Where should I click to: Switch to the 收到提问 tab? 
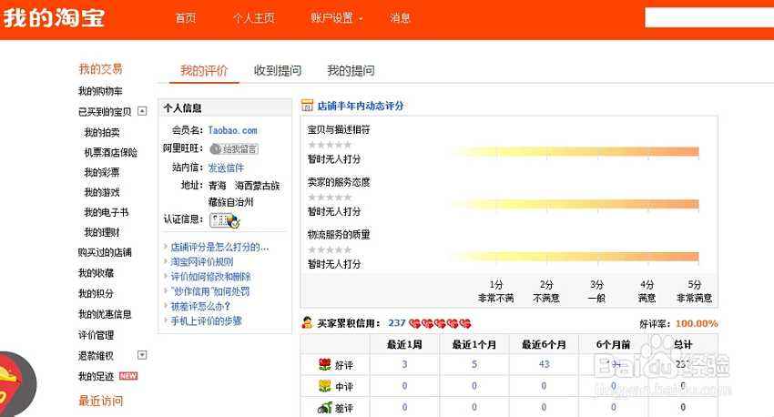(278, 71)
